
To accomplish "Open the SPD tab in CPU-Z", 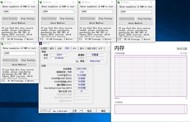I will (x=74, y=49).
